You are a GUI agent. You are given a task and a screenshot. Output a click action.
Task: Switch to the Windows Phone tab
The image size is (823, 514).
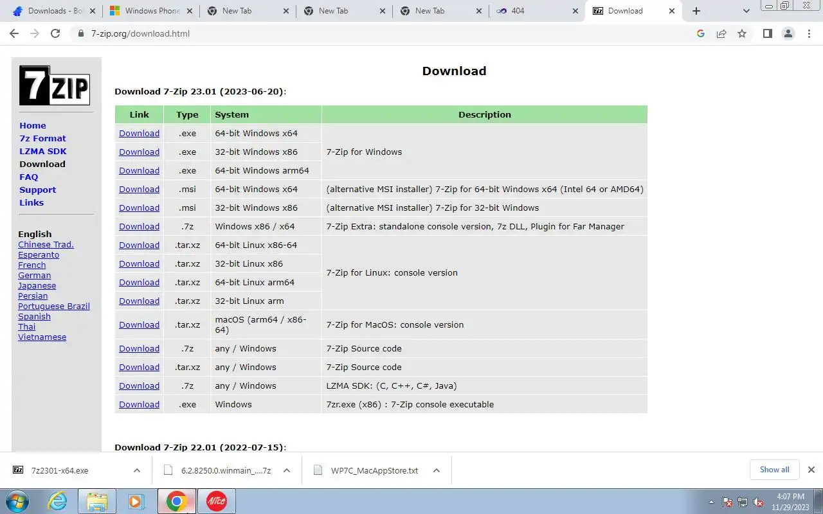[x=152, y=11]
